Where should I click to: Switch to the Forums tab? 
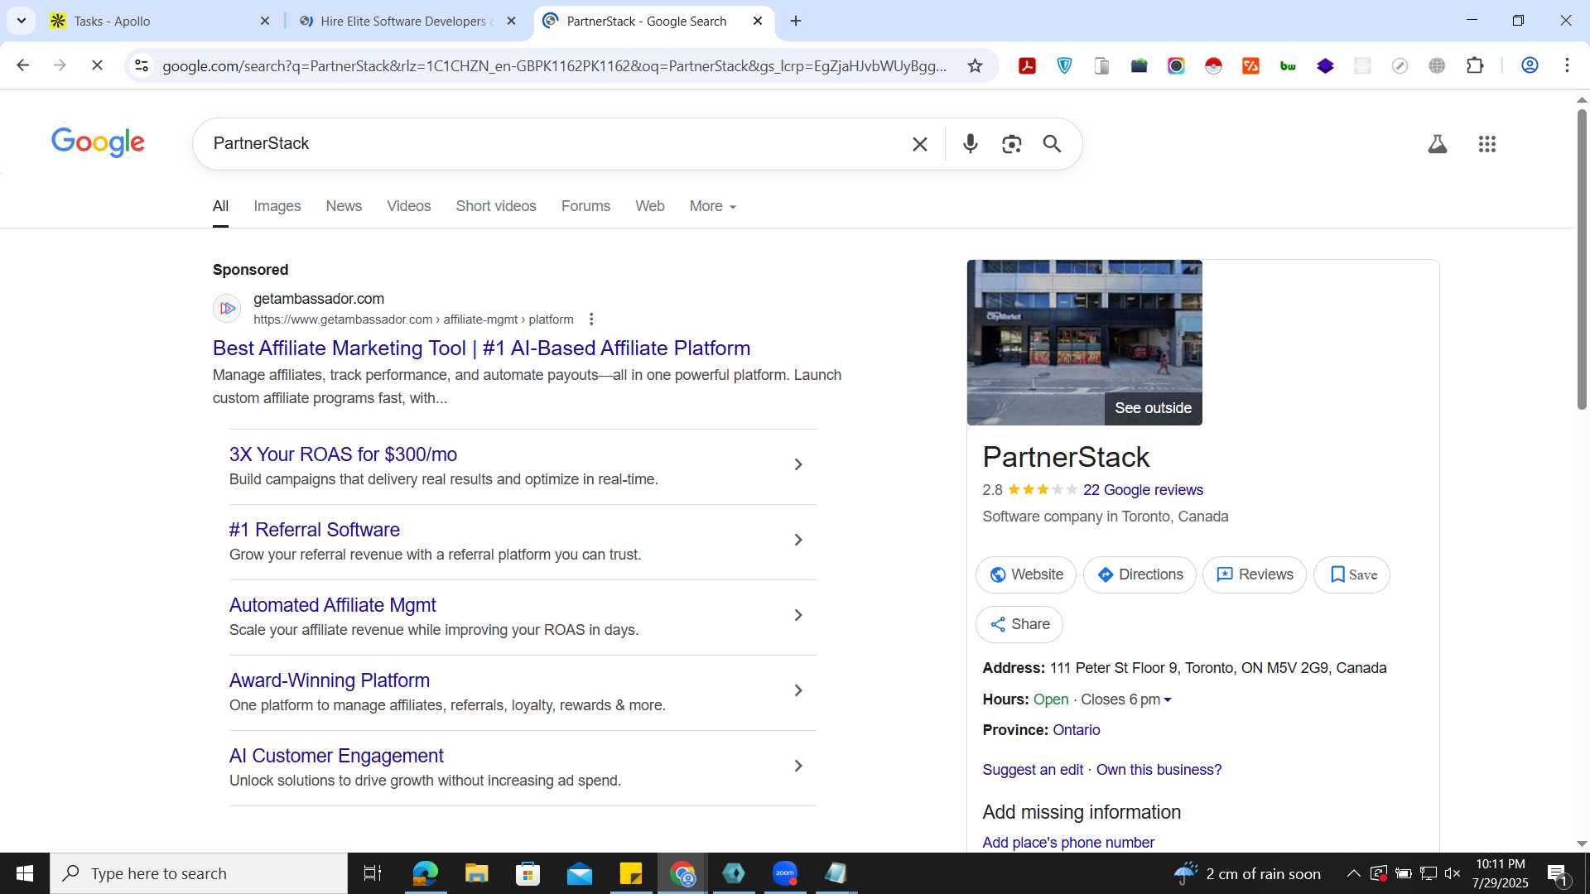coord(585,206)
